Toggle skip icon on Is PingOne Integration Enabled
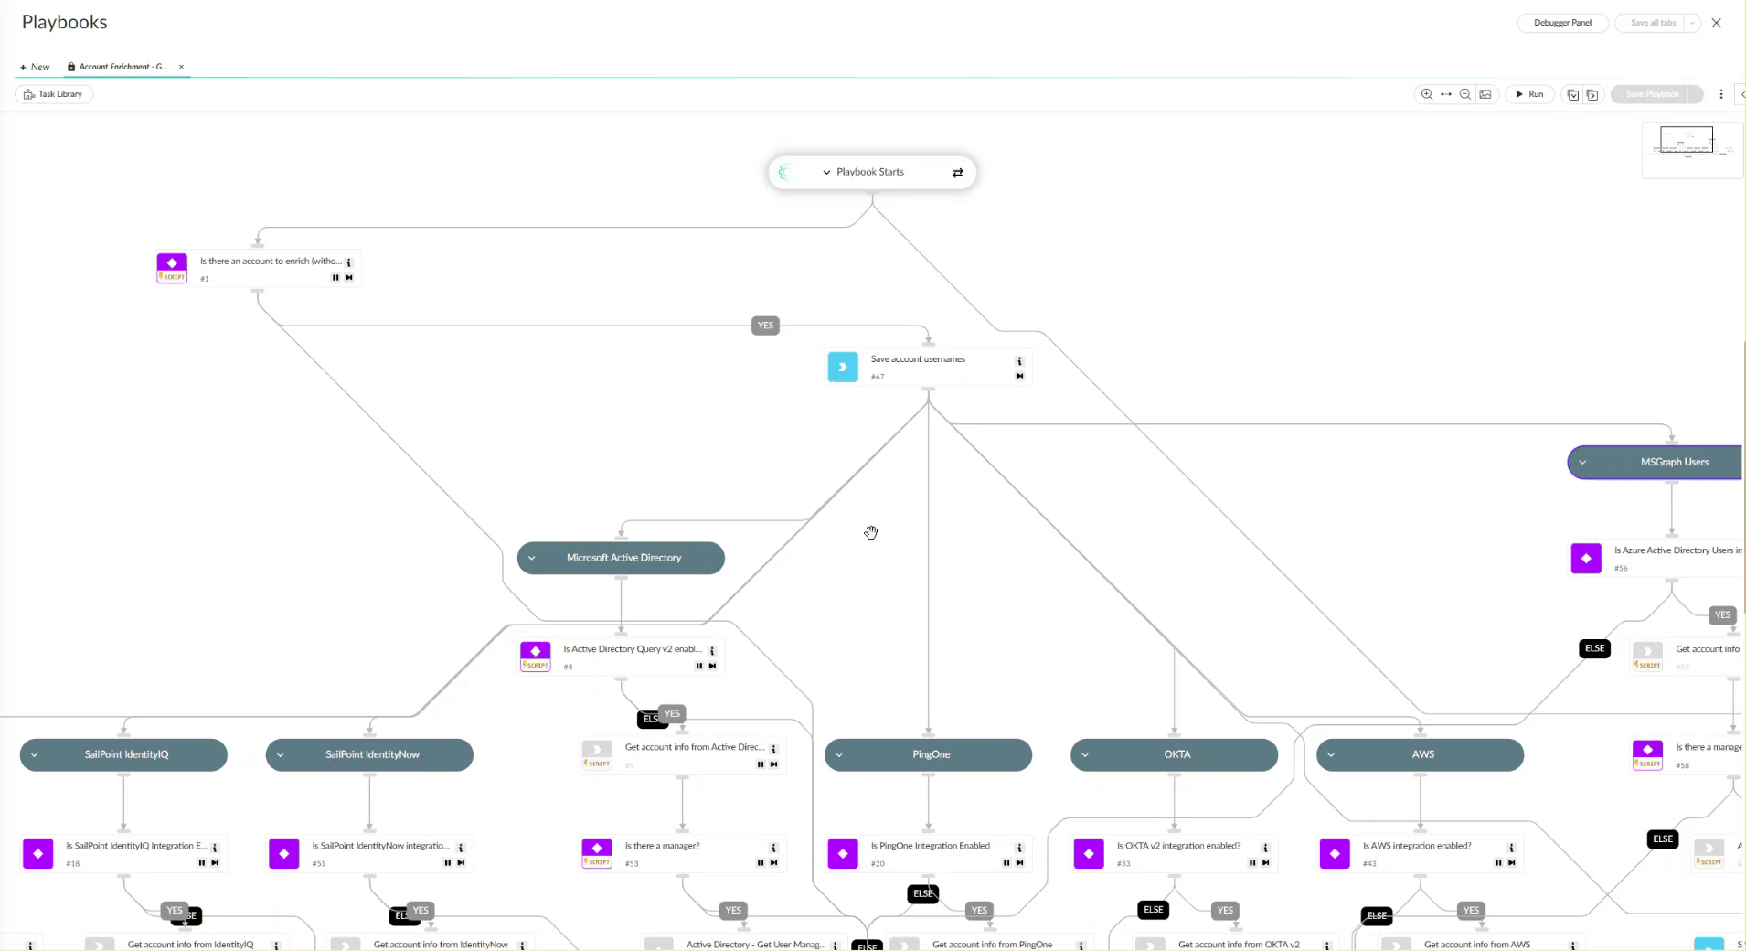 1019,862
